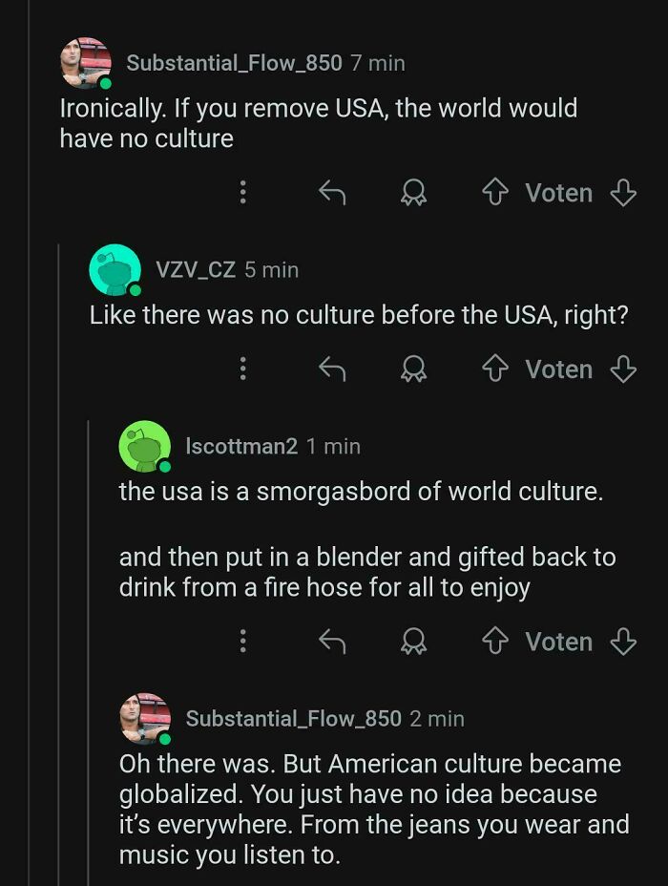Upvote Substantial_Flow_850's top comment
668x886 pixels.
(x=493, y=193)
